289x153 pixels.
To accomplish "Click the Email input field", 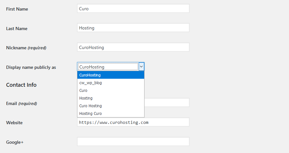I will tap(167, 102).
